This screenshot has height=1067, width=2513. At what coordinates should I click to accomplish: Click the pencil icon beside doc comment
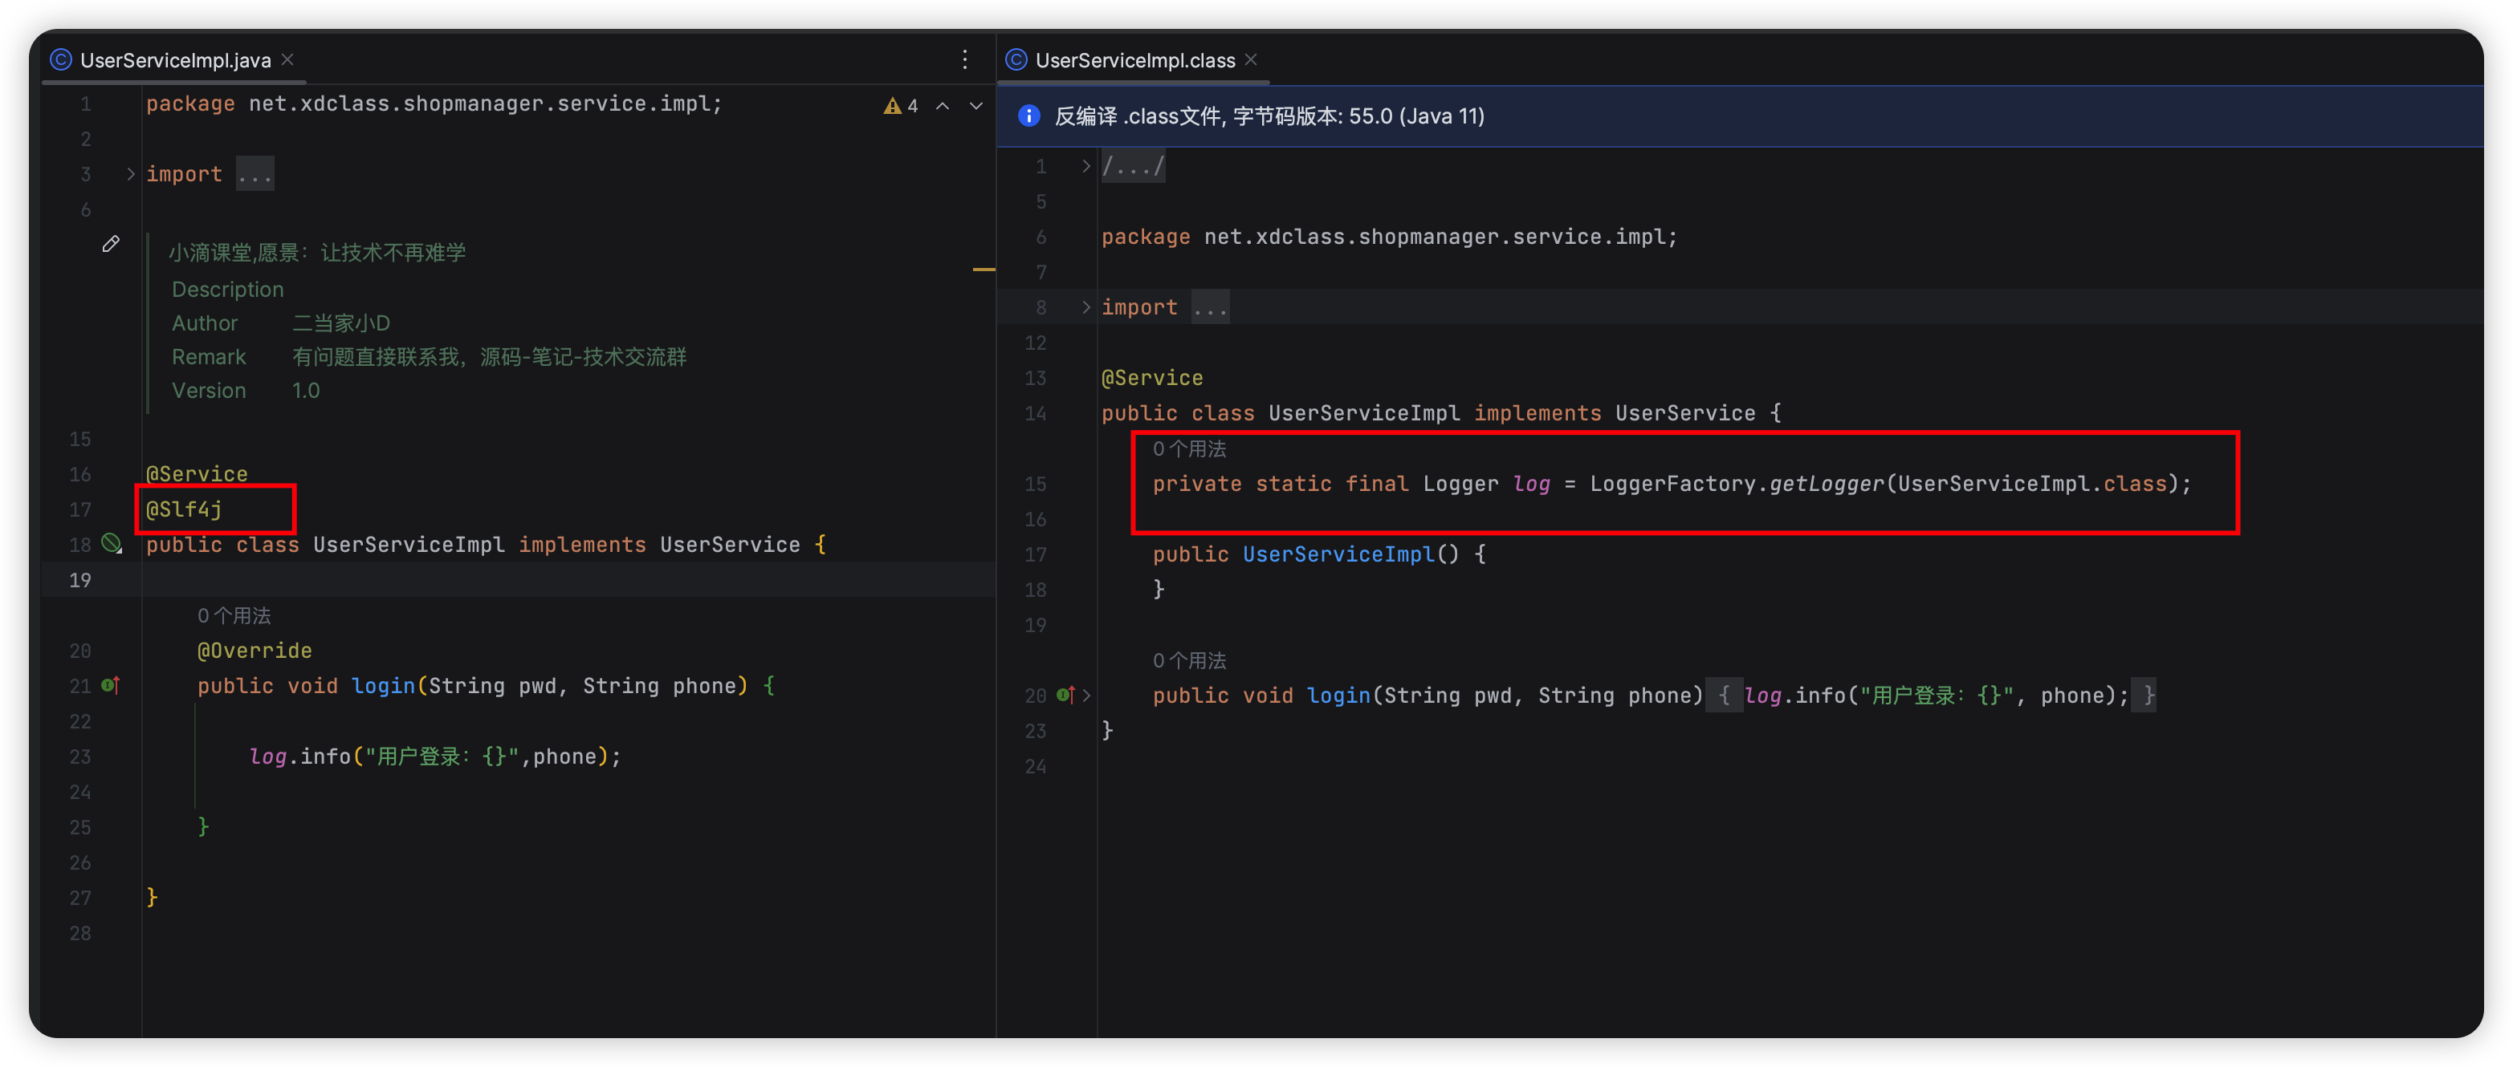point(110,244)
